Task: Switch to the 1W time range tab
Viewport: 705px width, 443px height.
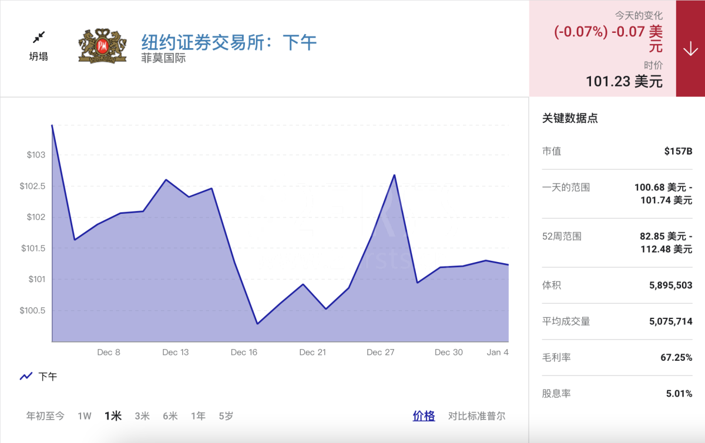Action: pyautogui.click(x=84, y=415)
